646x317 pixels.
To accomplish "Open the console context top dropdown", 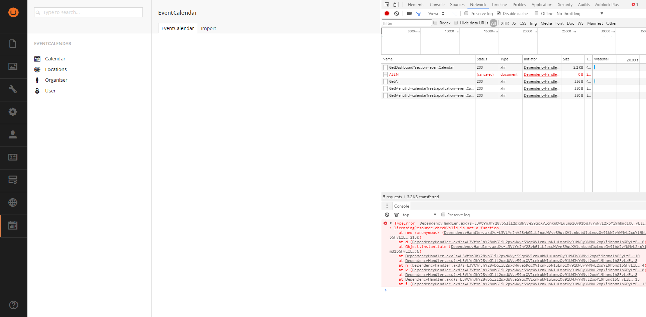I will click(x=419, y=215).
